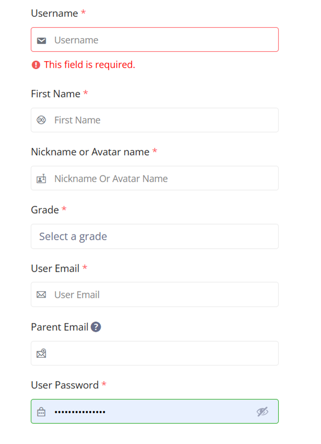Click the Username field label
The height and width of the screenshot is (444, 321).
coord(54,14)
